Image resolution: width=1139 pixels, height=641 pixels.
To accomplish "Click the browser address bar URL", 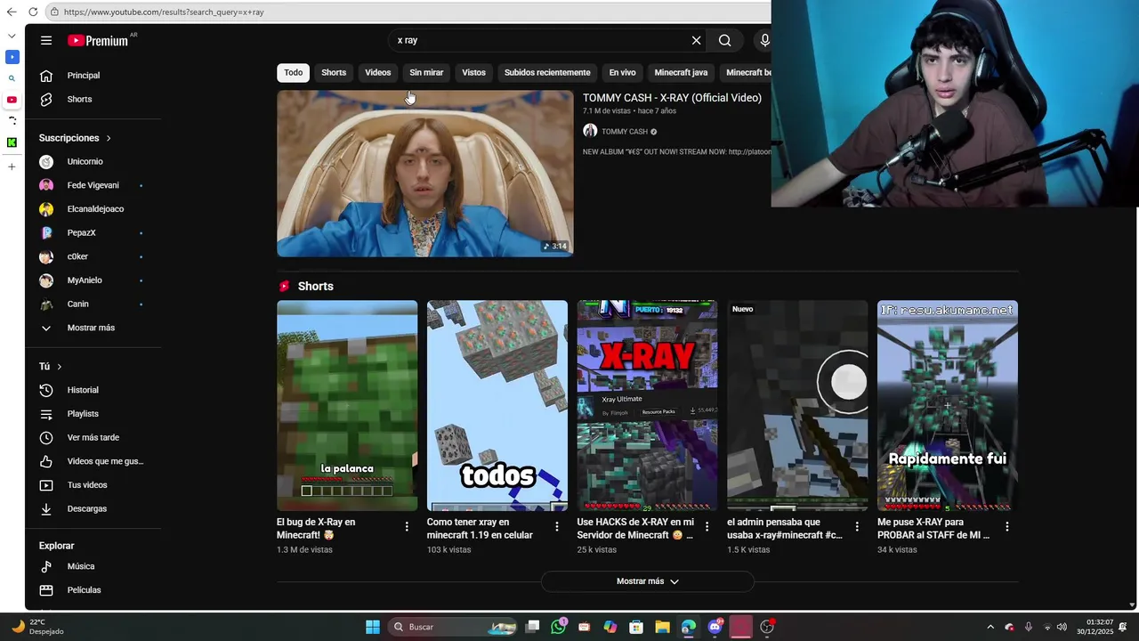I will tap(164, 12).
